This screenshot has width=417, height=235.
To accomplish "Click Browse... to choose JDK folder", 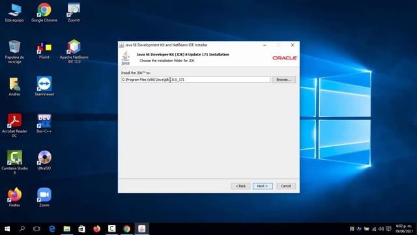I will (x=284, y=80).
